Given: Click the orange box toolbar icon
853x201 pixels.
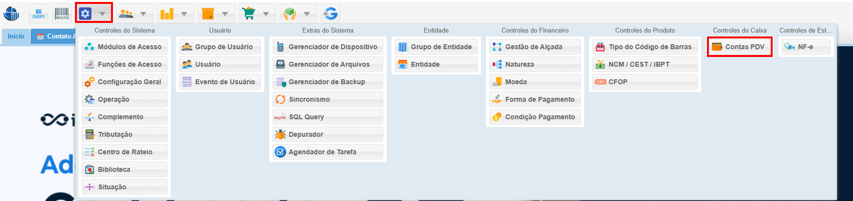Looking at the screenshot, I should tap(208, 14).
